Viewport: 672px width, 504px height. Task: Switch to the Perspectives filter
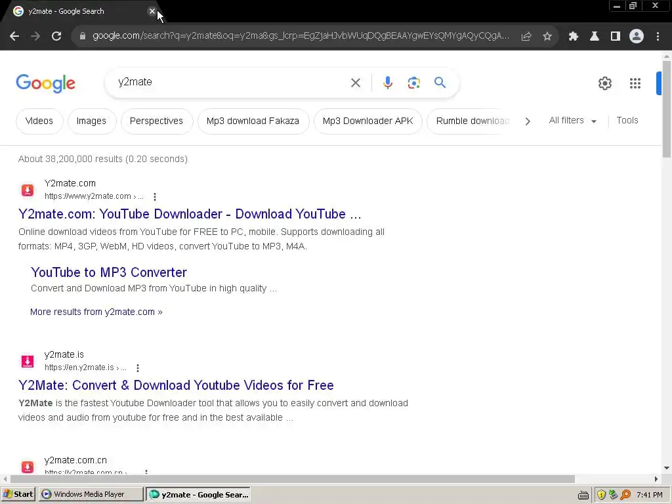156,121
